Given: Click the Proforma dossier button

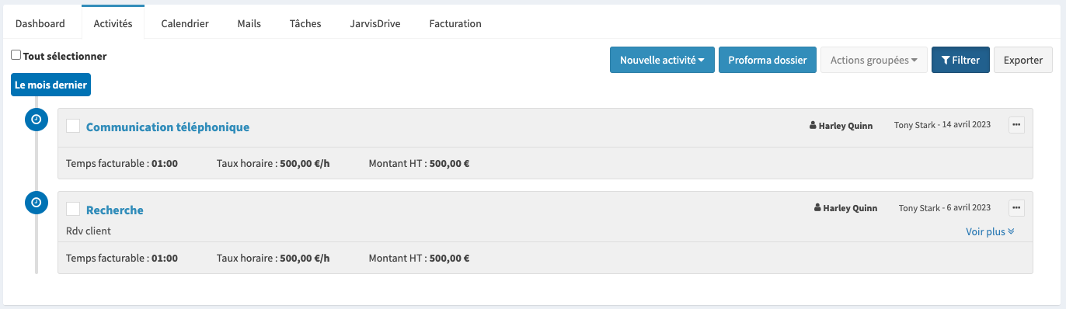Looking at the screenshot, I should 768,60.
